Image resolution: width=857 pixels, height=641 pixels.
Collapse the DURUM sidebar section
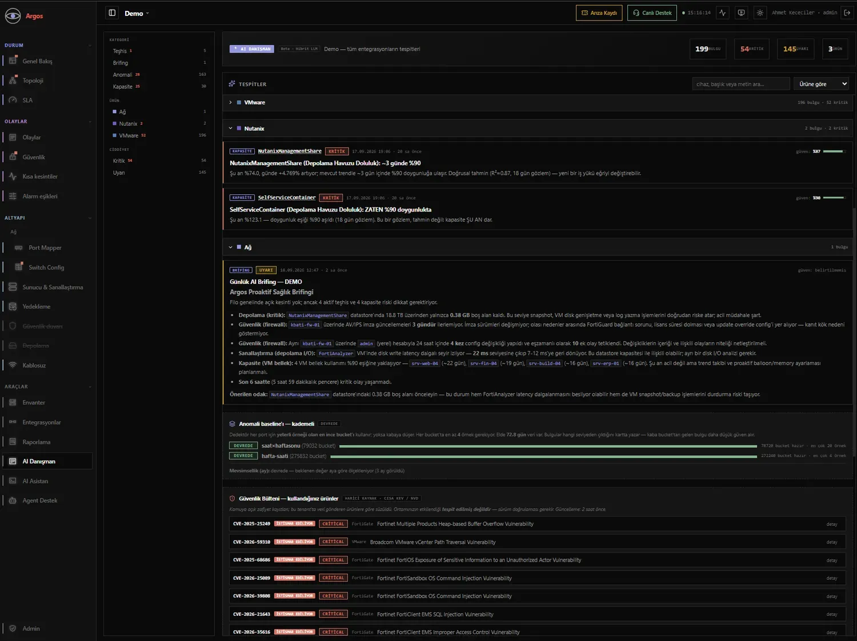90,46
